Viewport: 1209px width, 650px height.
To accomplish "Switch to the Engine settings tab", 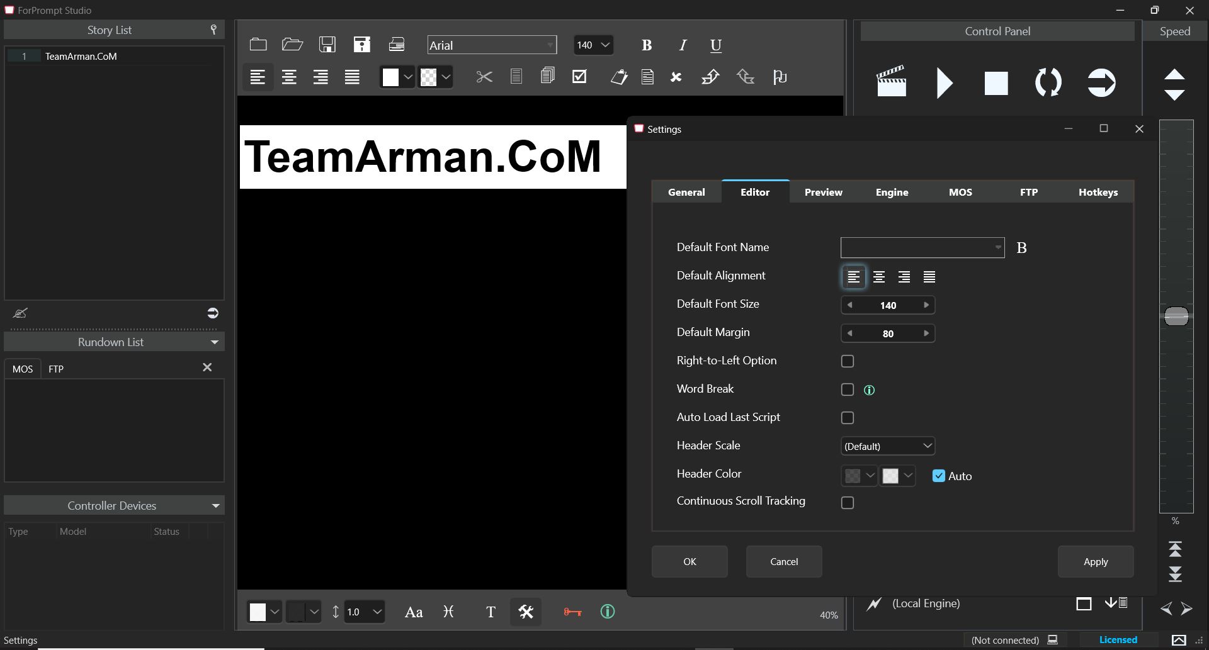I will pyautogui.click(x=892, y=192).
